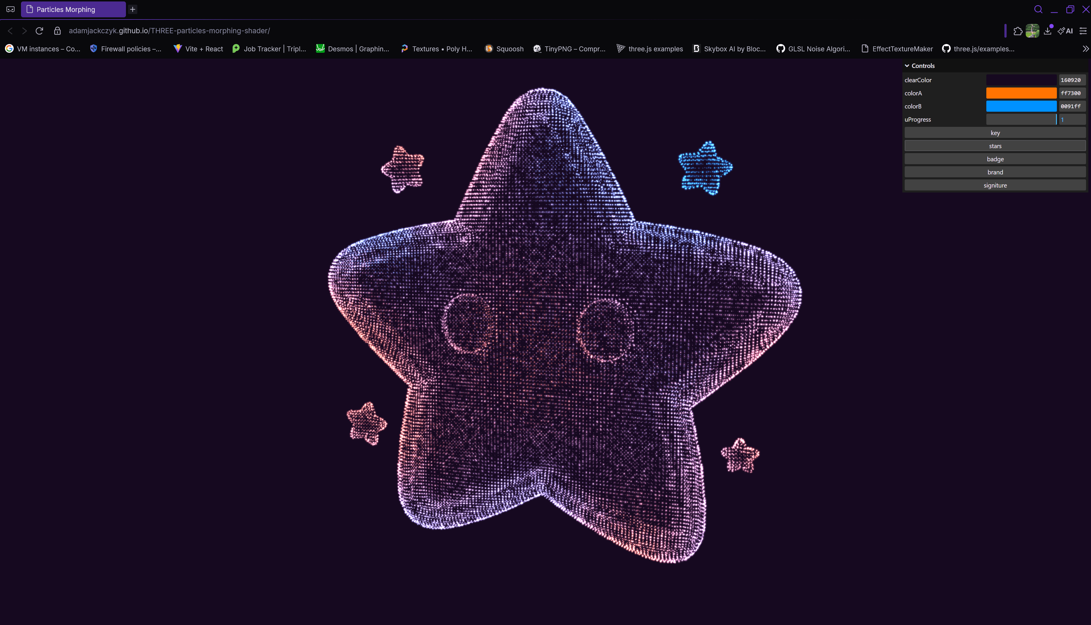The image size is (1091, 625).
Task: Click the badge morph button
Action: click(x=995, y=159)
